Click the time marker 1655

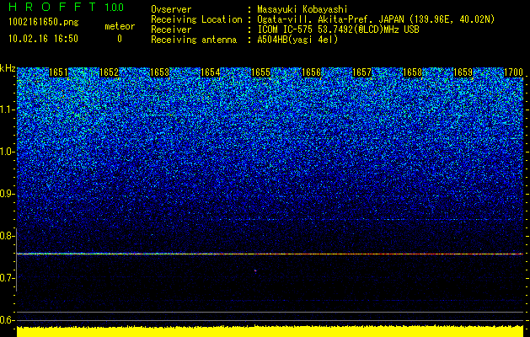coord(260,72)
